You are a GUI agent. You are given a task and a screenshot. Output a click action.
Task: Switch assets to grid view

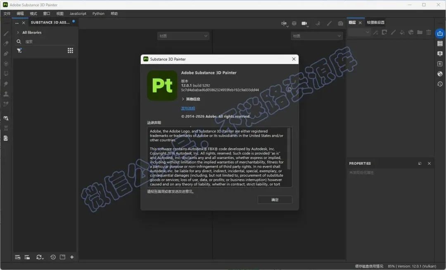point(70,51)
